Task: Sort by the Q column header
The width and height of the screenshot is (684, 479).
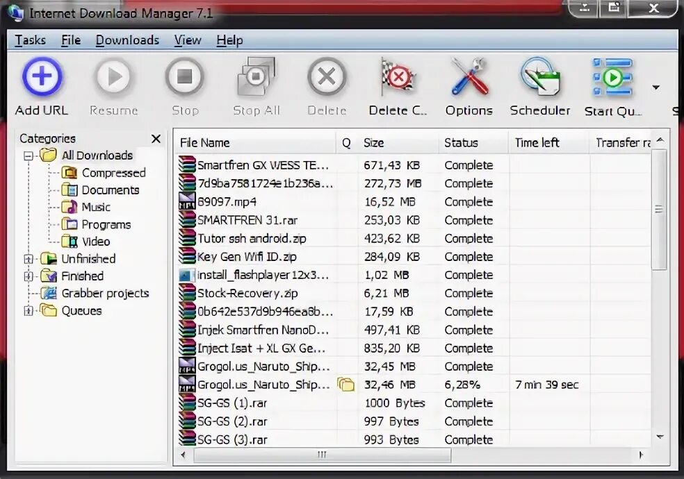Action: [347, 143]
